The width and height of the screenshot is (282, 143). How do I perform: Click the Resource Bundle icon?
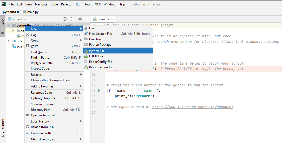(86, 67)
